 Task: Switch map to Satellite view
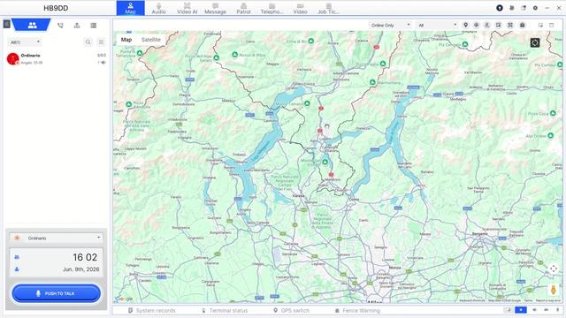[151, 40]
